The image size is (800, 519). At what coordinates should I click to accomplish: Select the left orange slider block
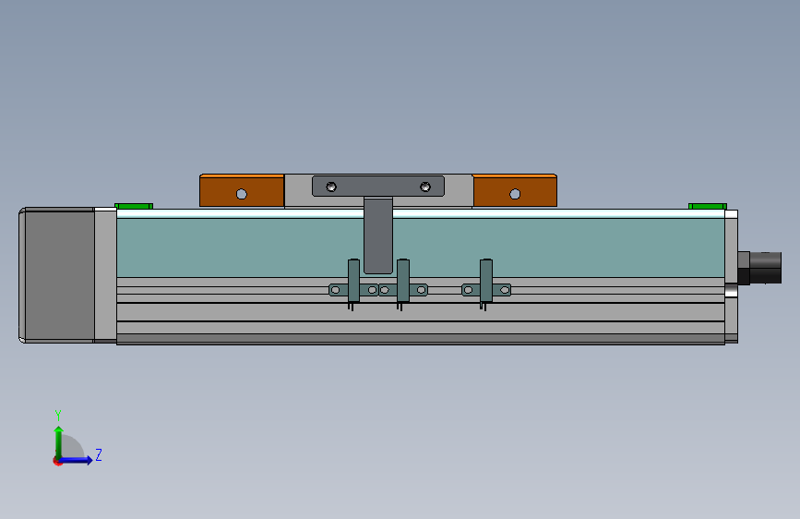[x=242, y=190]
